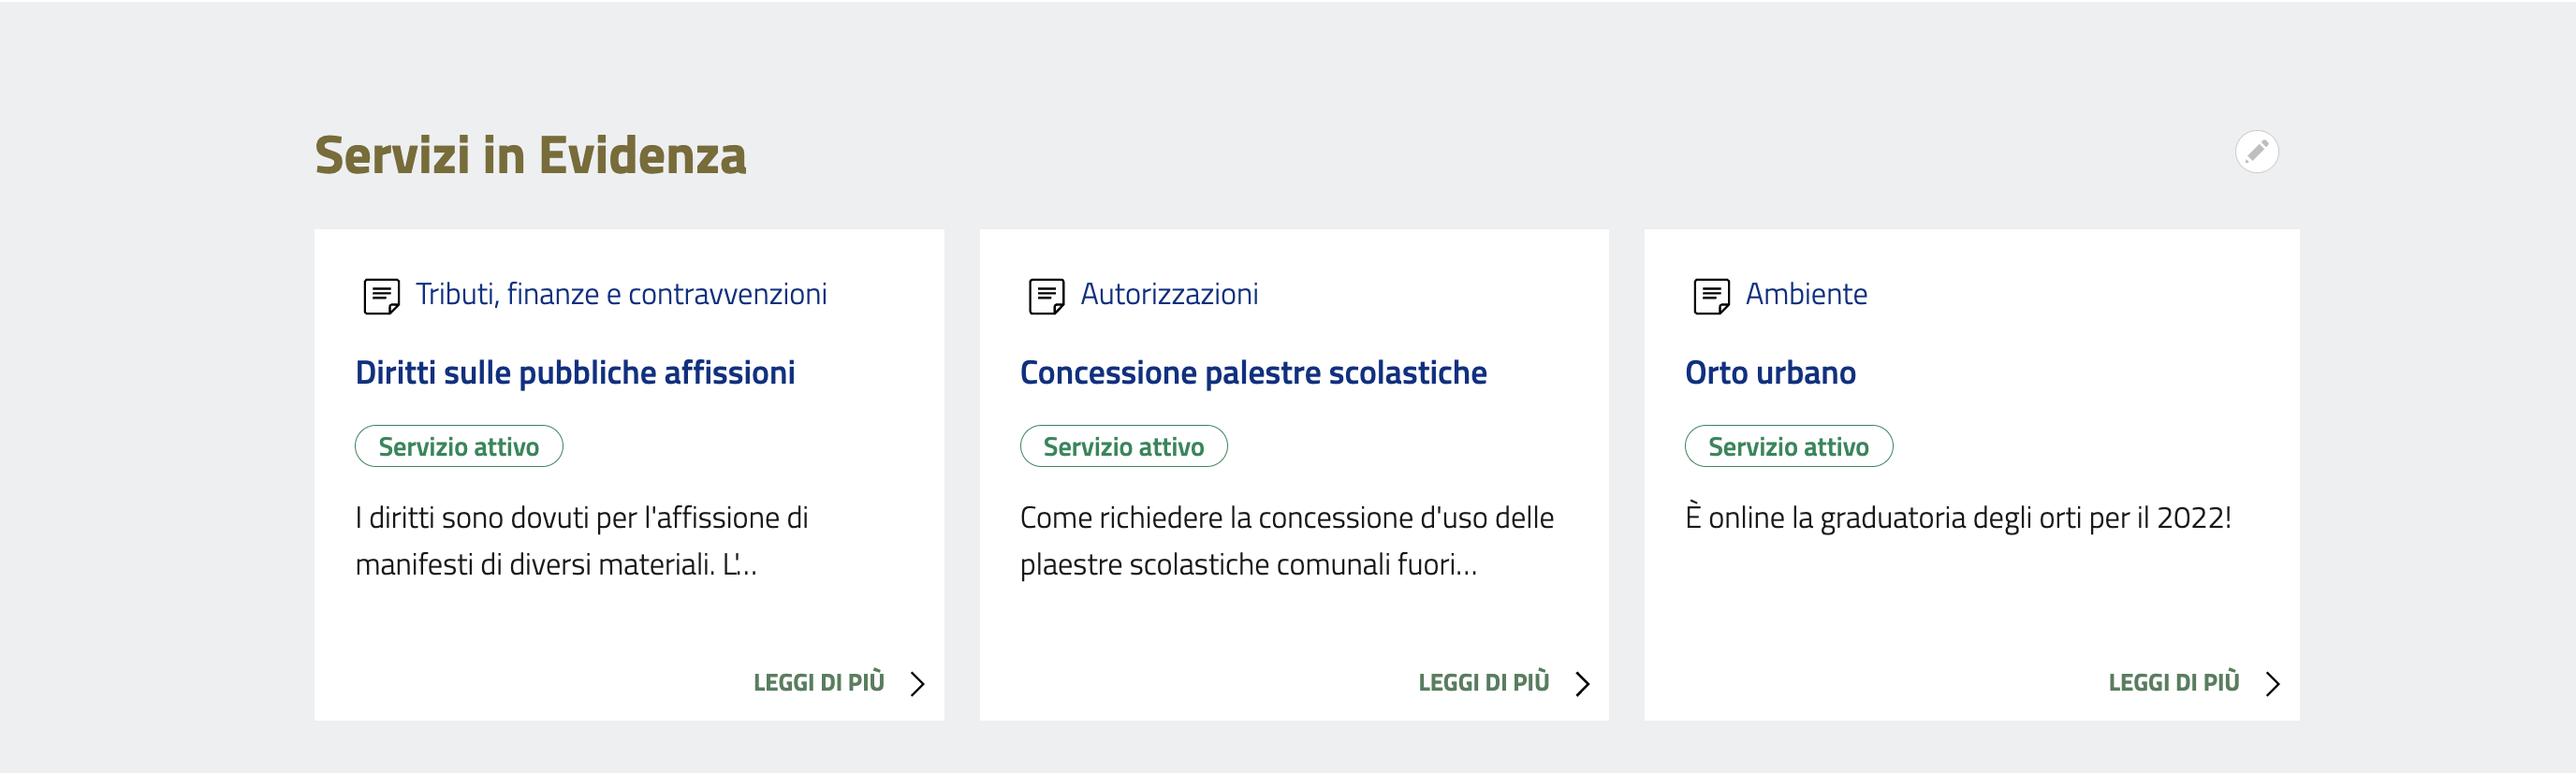Click the pencil edit icon

click(2256, 152)
